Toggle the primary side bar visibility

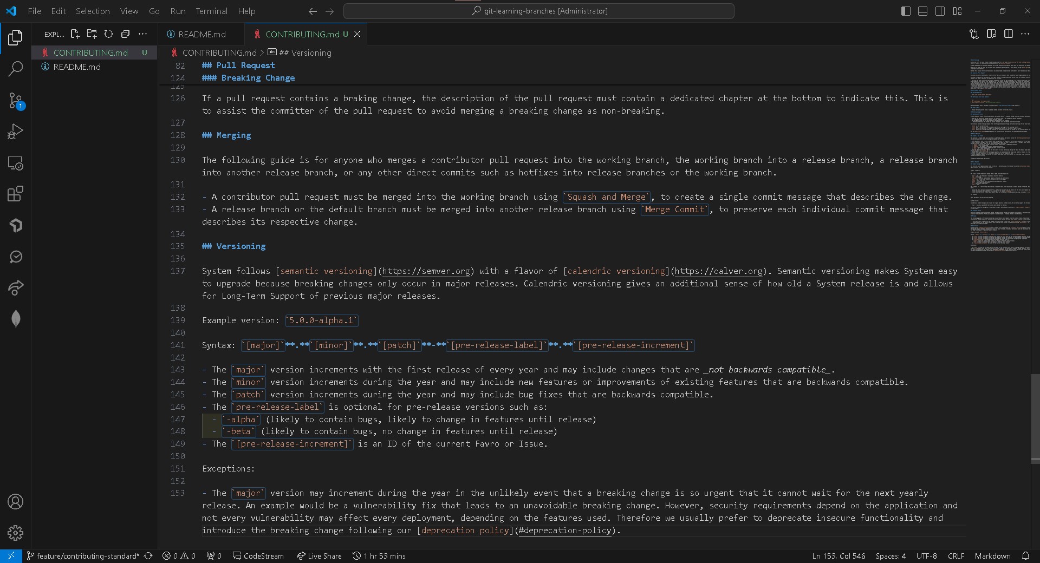pyautogui.click(x=906, y=11)
